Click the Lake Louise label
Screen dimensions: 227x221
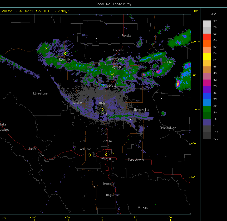click(4, 127)
